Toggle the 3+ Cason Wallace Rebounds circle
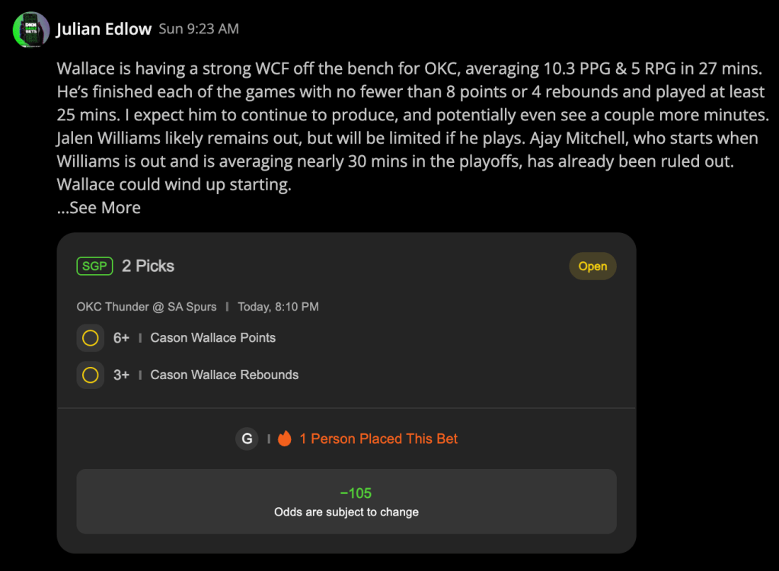The image size is (779, 571). pyautogui.click(x=91, y=375)
